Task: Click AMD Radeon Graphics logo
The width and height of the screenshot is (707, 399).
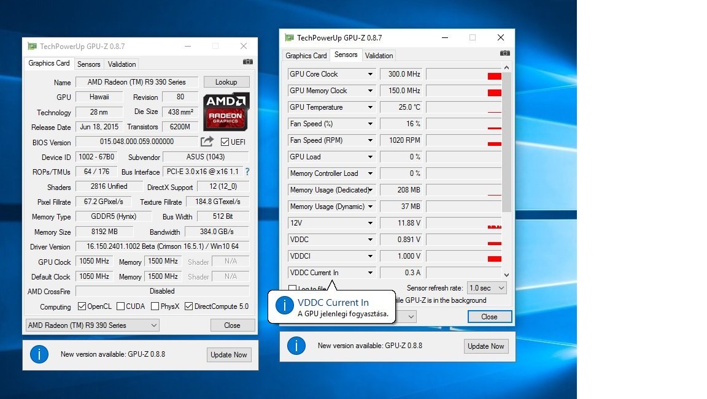Action: pyautogui.click(x=226, y=112)
